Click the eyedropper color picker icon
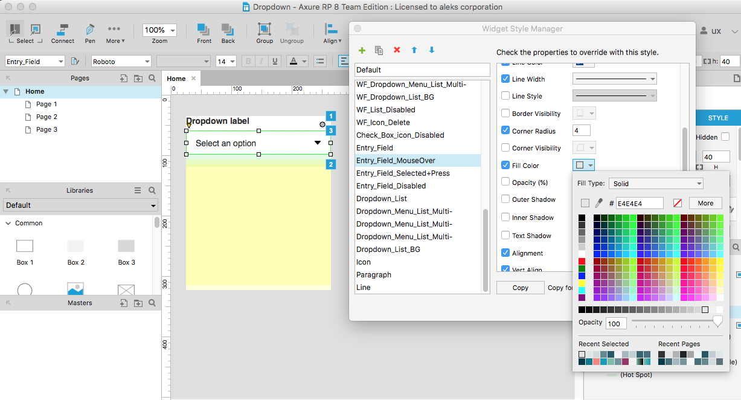Viewport: 741px width, 400px height. (599, 203)
